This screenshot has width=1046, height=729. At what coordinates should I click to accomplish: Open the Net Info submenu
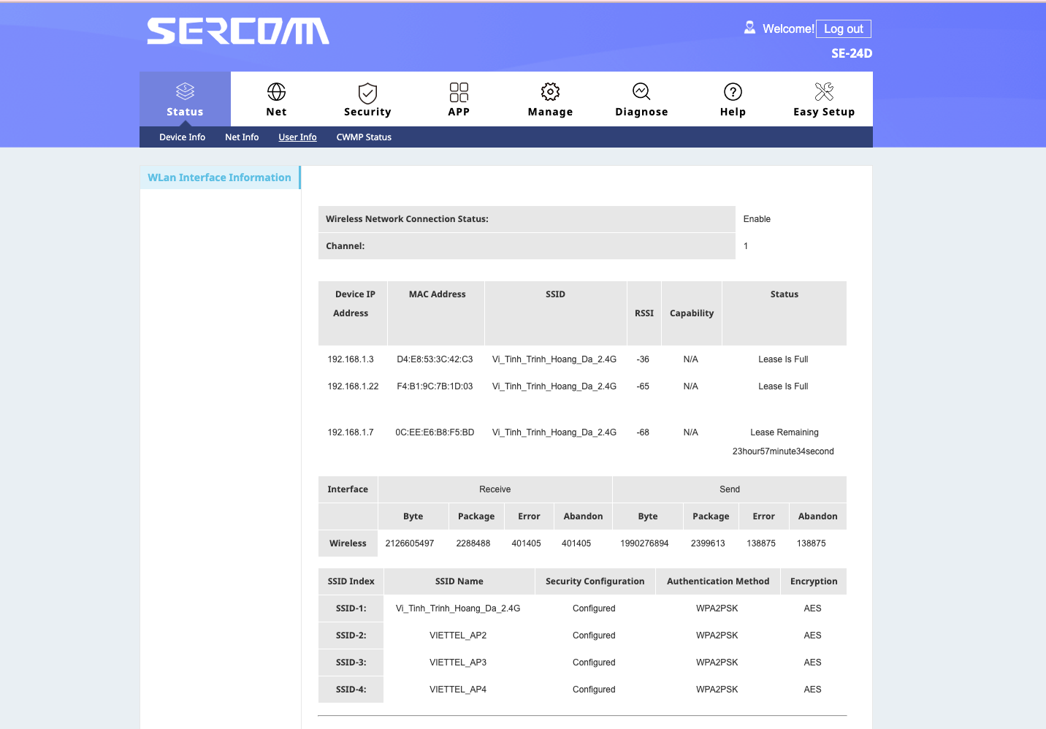click(242, 137)
